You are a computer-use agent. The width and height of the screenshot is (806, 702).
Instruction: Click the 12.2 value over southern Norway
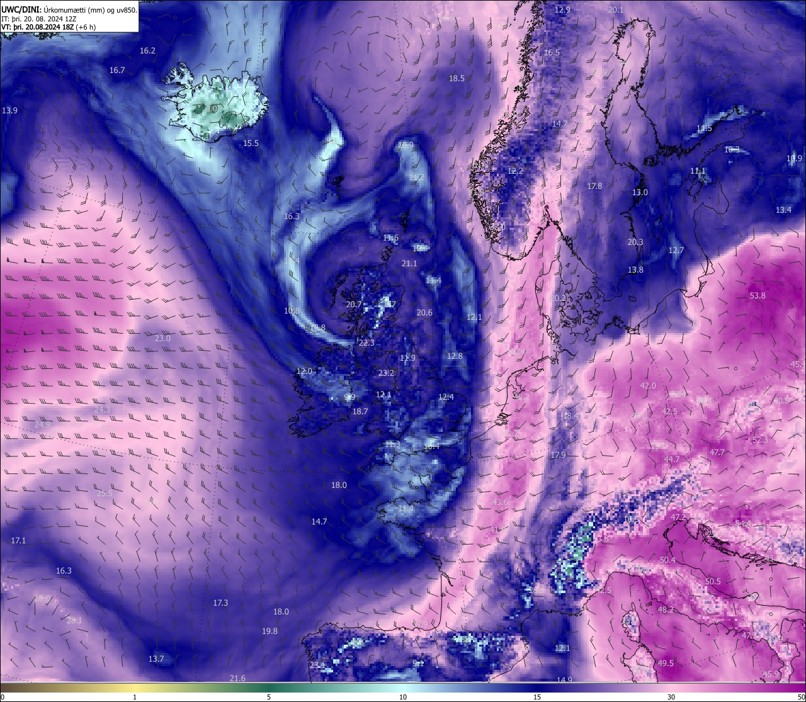[x=516, y=171]
